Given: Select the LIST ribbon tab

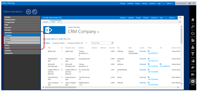Looking at the screenshot, I should pyautogui.click(x=59, y=22).
